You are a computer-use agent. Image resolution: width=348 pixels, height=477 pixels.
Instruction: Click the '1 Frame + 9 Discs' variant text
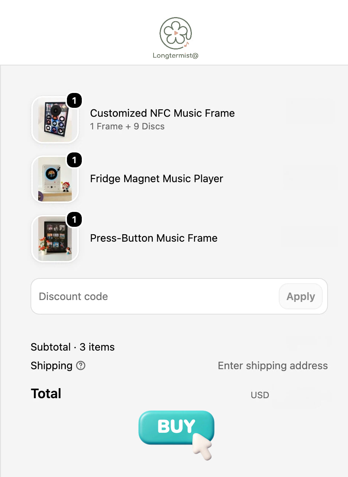[127, 126]
